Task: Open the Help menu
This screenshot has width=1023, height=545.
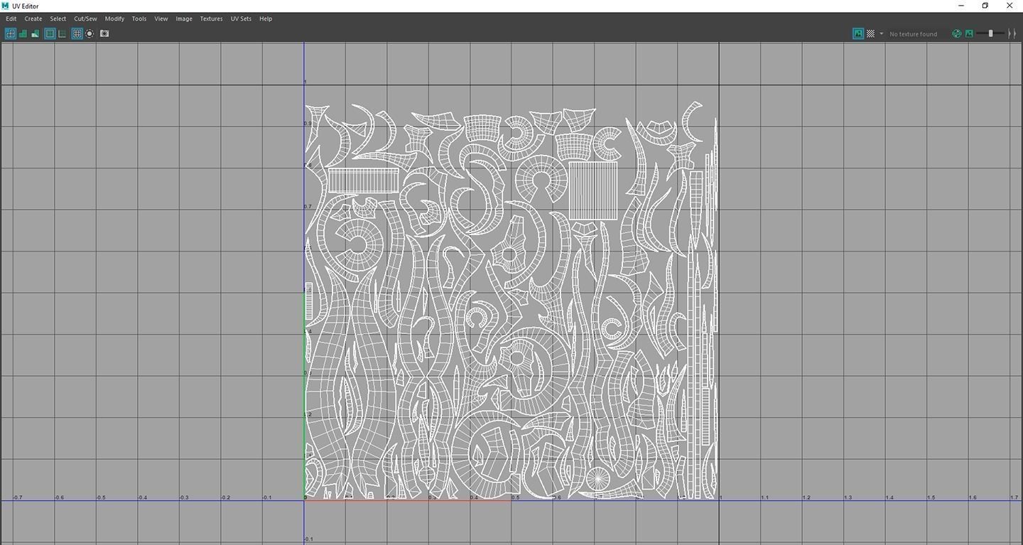Action: 266,18
